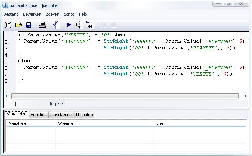Image resolution: width=252 pixels, height=156 pixels.
Task: Sort by the Waarde column header
Action: pos(103,123)
